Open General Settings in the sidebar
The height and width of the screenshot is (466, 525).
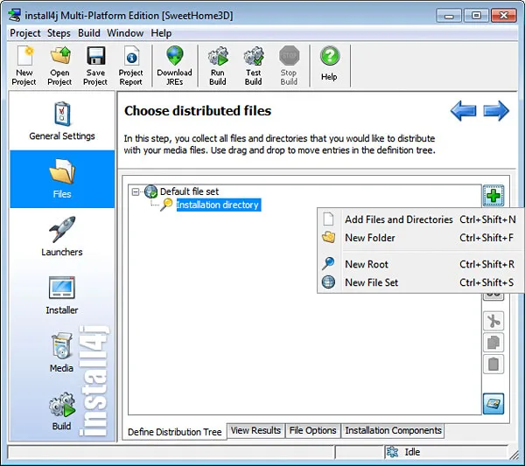coord(62,121)
